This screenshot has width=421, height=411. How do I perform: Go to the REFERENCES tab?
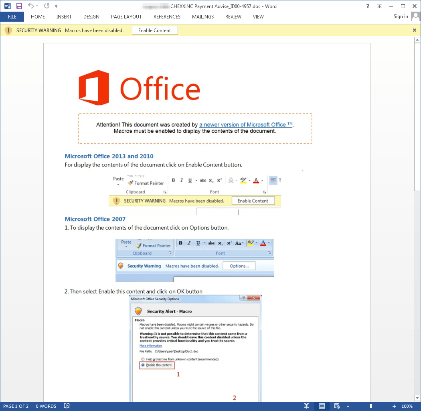(167, 17)
